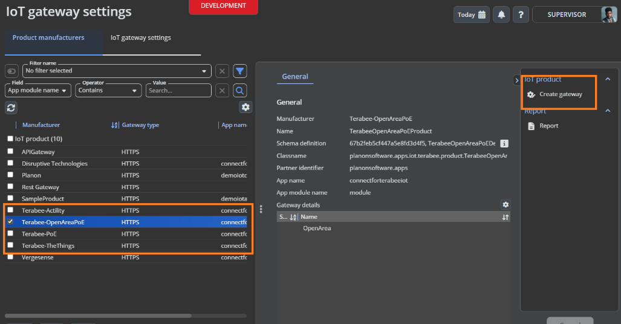Select the Terabee-TheThings row name
Screen dimensions: 621x324
click(48, 245)
